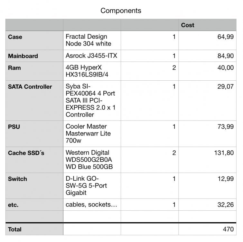243x242 pixels.
Task: Select the Switch row header cell
Action: pyautogui.click(x=34, y=186)
